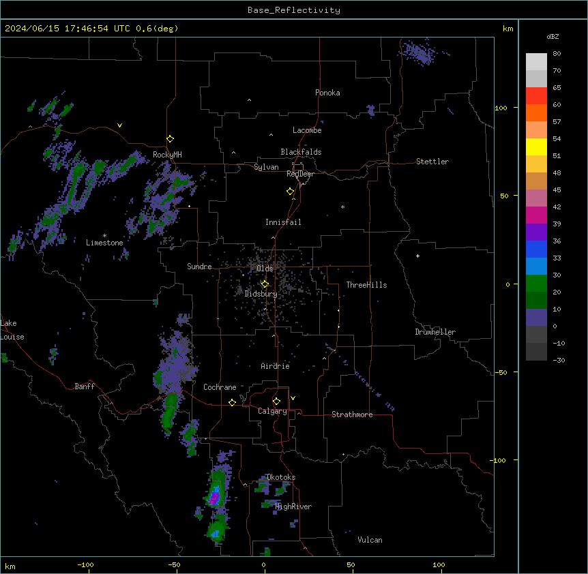Image resolution: width=588 pixels, height=574 pixels.
Task: Click the RedDeer city label
Action: point(300,174)
